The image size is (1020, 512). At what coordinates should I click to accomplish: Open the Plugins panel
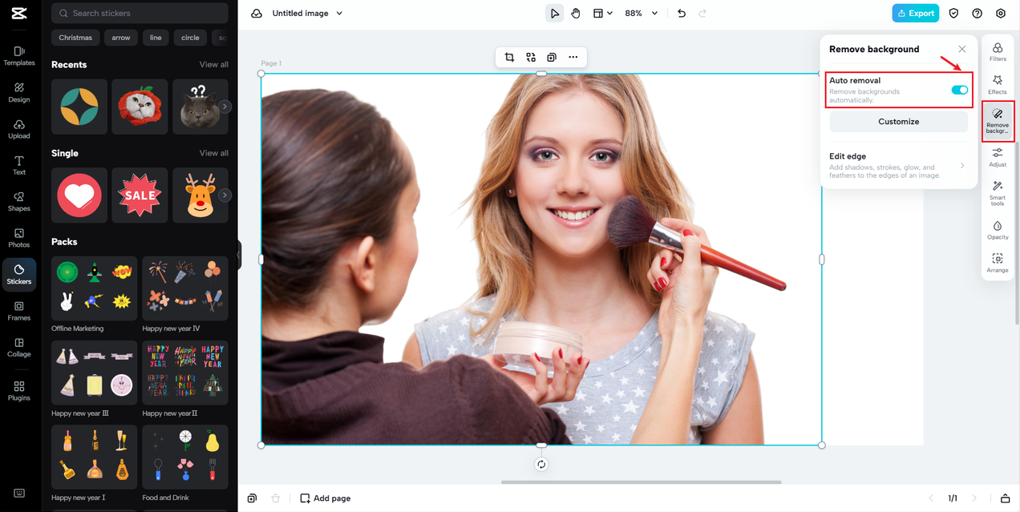click(x=19, y=391)
